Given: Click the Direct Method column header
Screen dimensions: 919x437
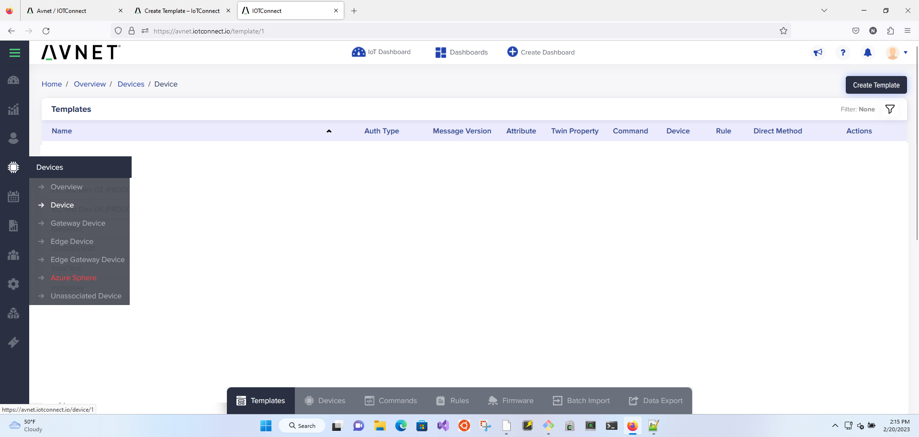Looking at the screenshot, I should click(x=777, y=131).
